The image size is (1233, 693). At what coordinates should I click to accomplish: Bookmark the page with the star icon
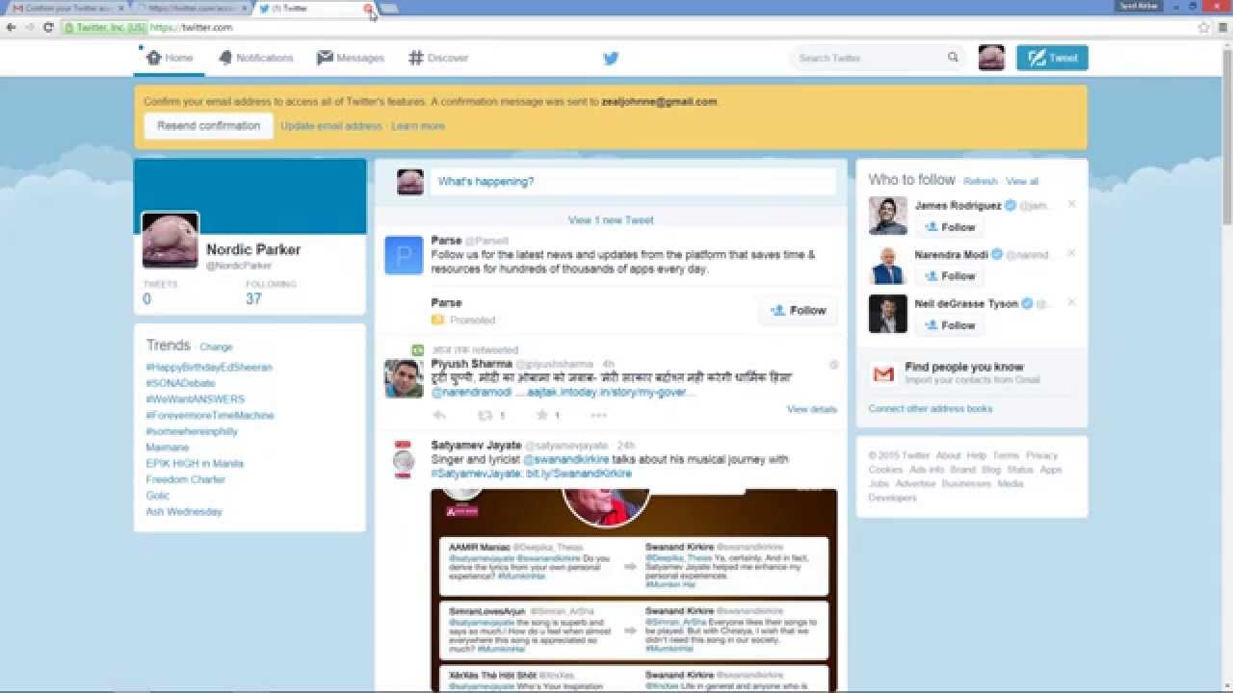pyautogui.click(x=1204, y=28)
